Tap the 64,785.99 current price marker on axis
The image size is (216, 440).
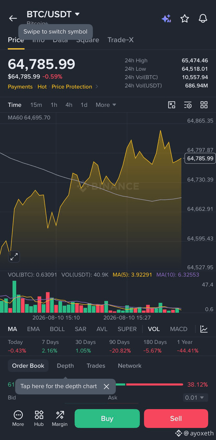coord(200,158)
